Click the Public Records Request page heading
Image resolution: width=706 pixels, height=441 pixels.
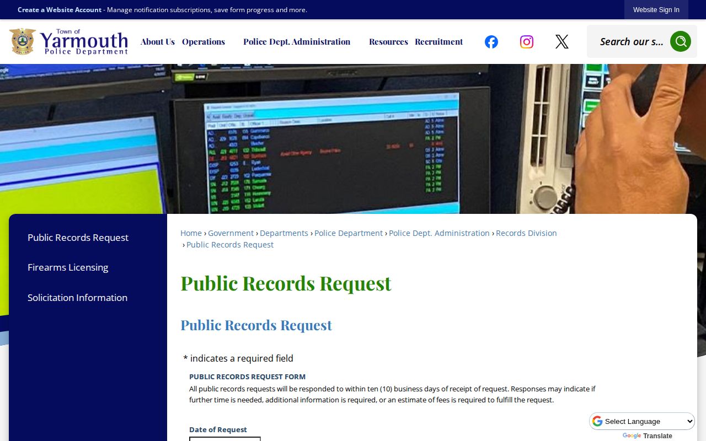tap(286, 283)
